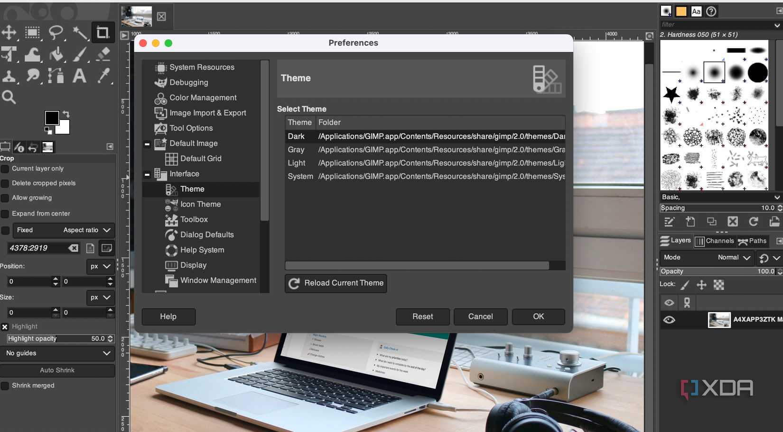Open the Smudge tool
The height and width of the screenshot is (432, 783).
33,76
